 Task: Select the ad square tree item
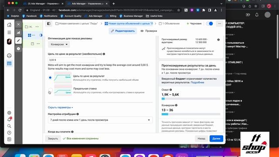coord(32,44)
